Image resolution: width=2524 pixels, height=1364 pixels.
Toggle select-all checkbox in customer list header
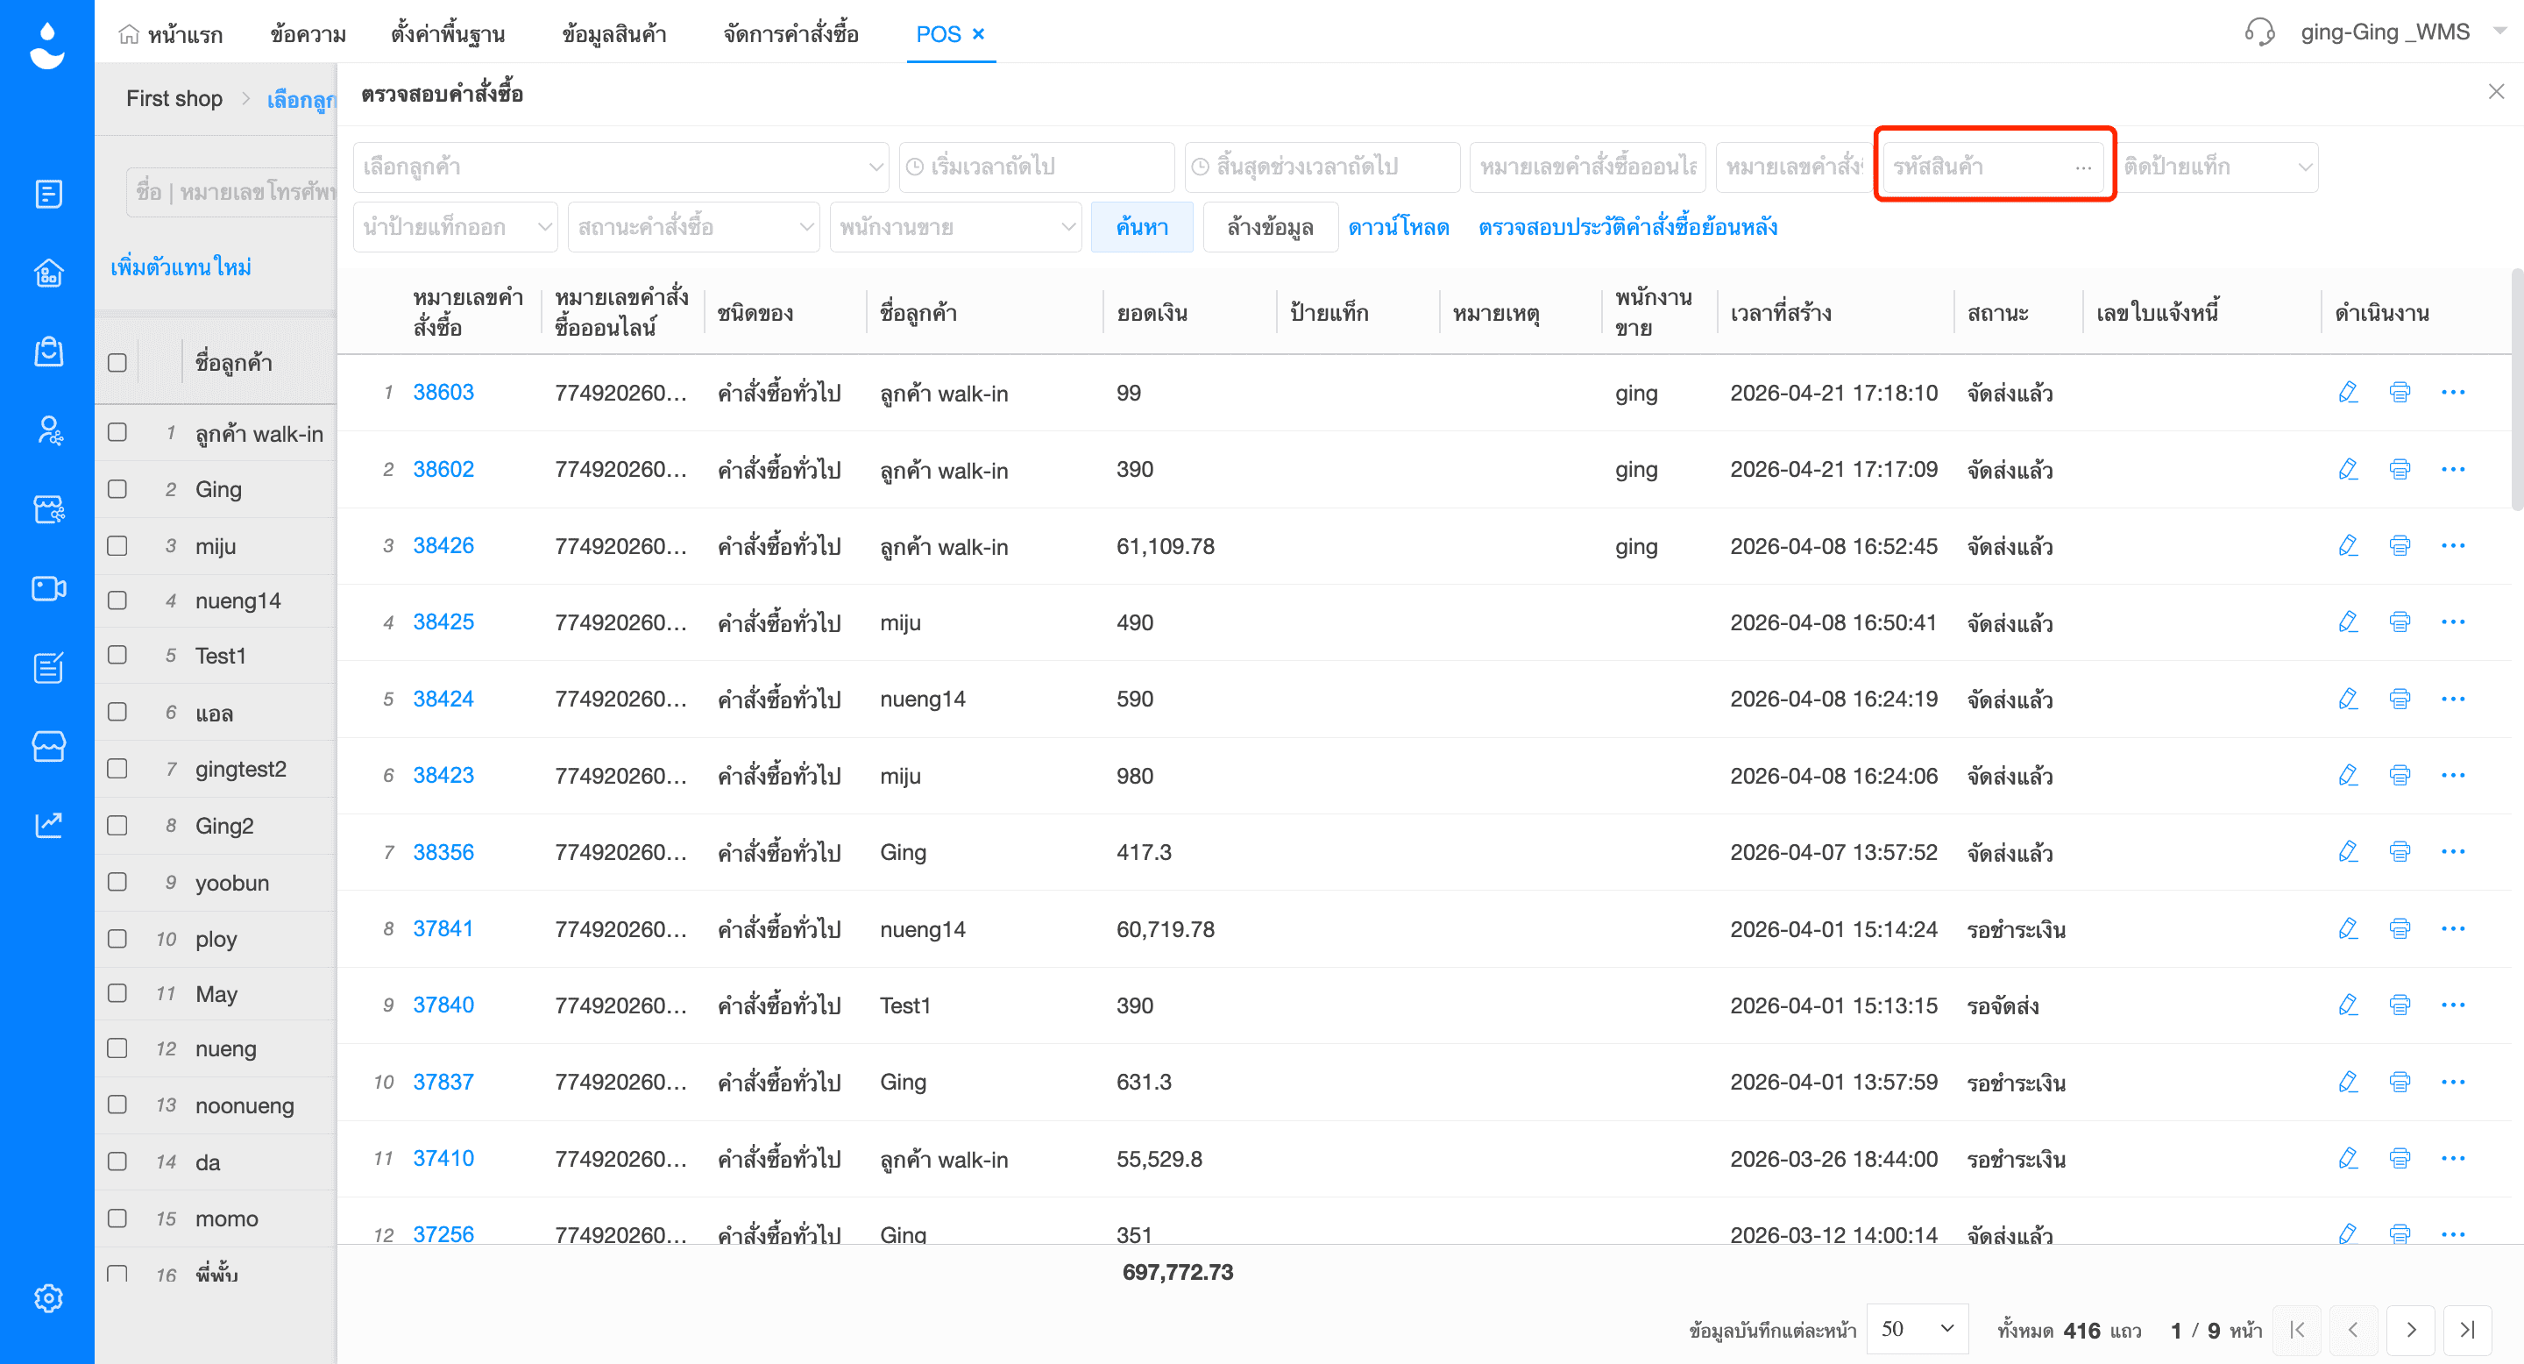click(x=117, y=363)
